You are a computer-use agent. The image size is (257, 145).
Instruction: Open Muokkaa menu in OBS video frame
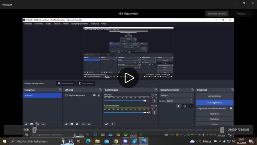click(39, 24)
